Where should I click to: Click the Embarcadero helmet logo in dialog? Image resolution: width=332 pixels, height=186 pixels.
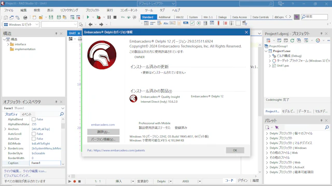click(x=102, y=55)
